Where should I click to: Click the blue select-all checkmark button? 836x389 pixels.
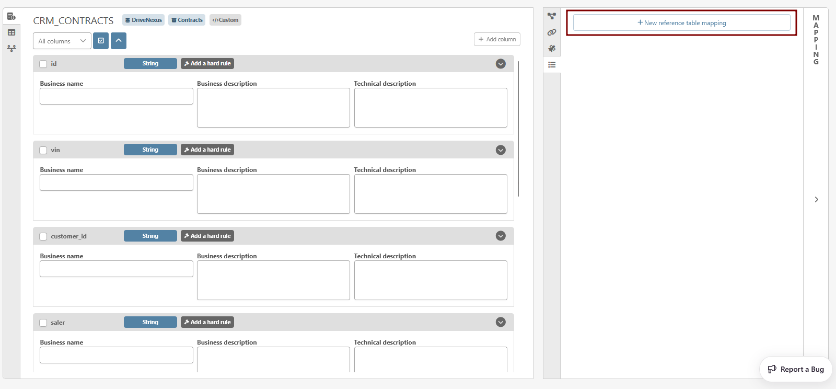tap(101, 41)
